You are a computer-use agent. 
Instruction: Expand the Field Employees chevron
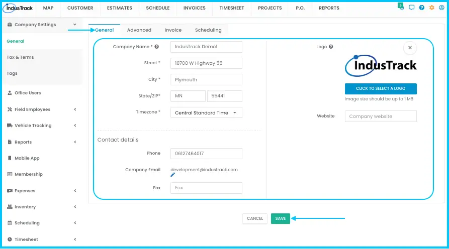coord(75,109)
